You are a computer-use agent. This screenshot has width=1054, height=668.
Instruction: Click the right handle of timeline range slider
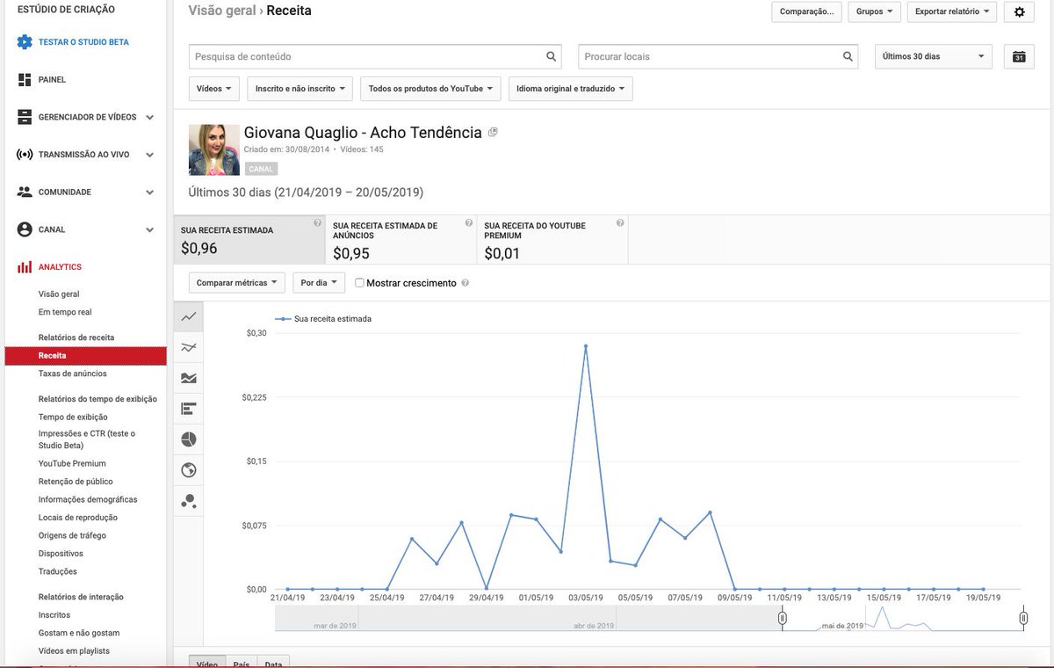[1023, 619]
